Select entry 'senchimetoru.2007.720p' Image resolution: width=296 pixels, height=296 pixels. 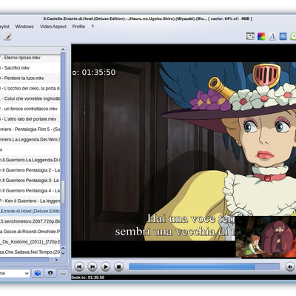coord(30,221)
